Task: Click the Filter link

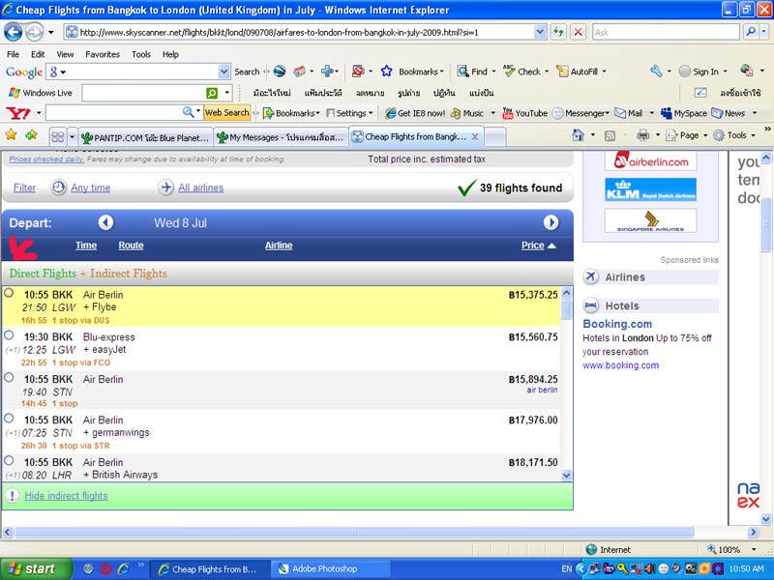Action: coord(25,188)
